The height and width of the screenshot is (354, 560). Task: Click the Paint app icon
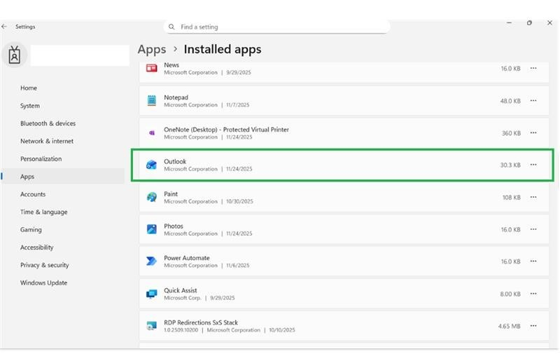[151, 197]
